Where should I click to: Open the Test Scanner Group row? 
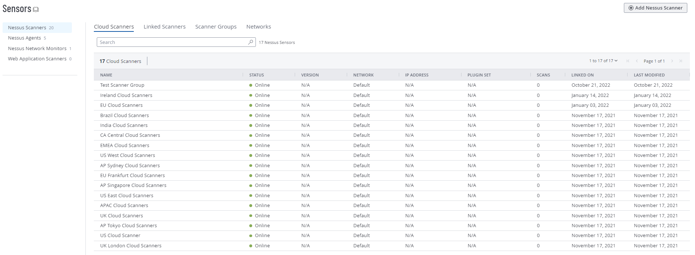click(x=392, y=85)
